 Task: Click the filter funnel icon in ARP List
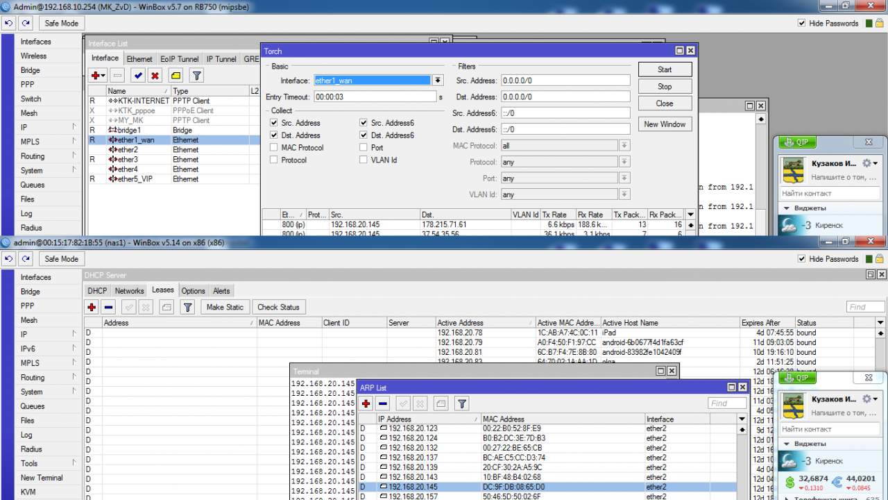tap(462, 403)
